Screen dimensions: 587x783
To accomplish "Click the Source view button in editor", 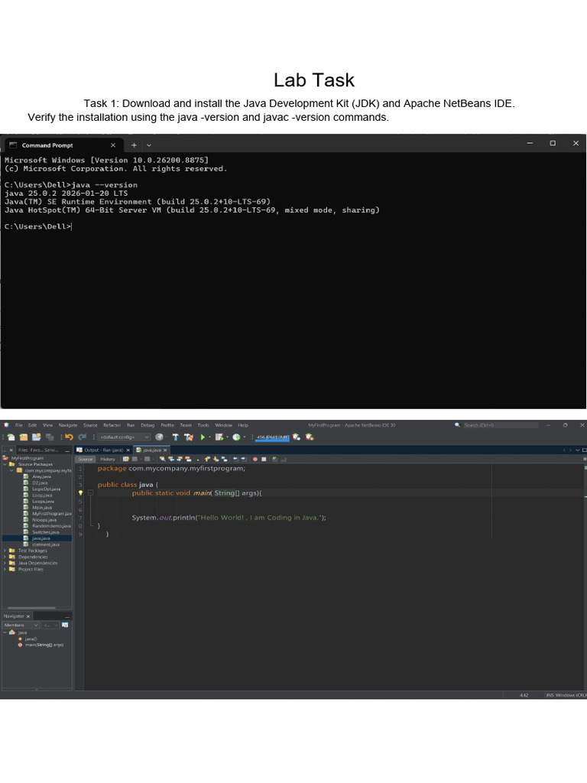I will click(86, 459).
